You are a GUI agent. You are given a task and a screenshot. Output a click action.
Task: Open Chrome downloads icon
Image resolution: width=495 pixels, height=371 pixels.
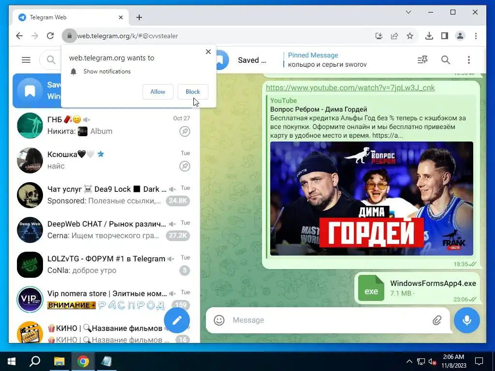pyautogui.click(x=429, y=36)
